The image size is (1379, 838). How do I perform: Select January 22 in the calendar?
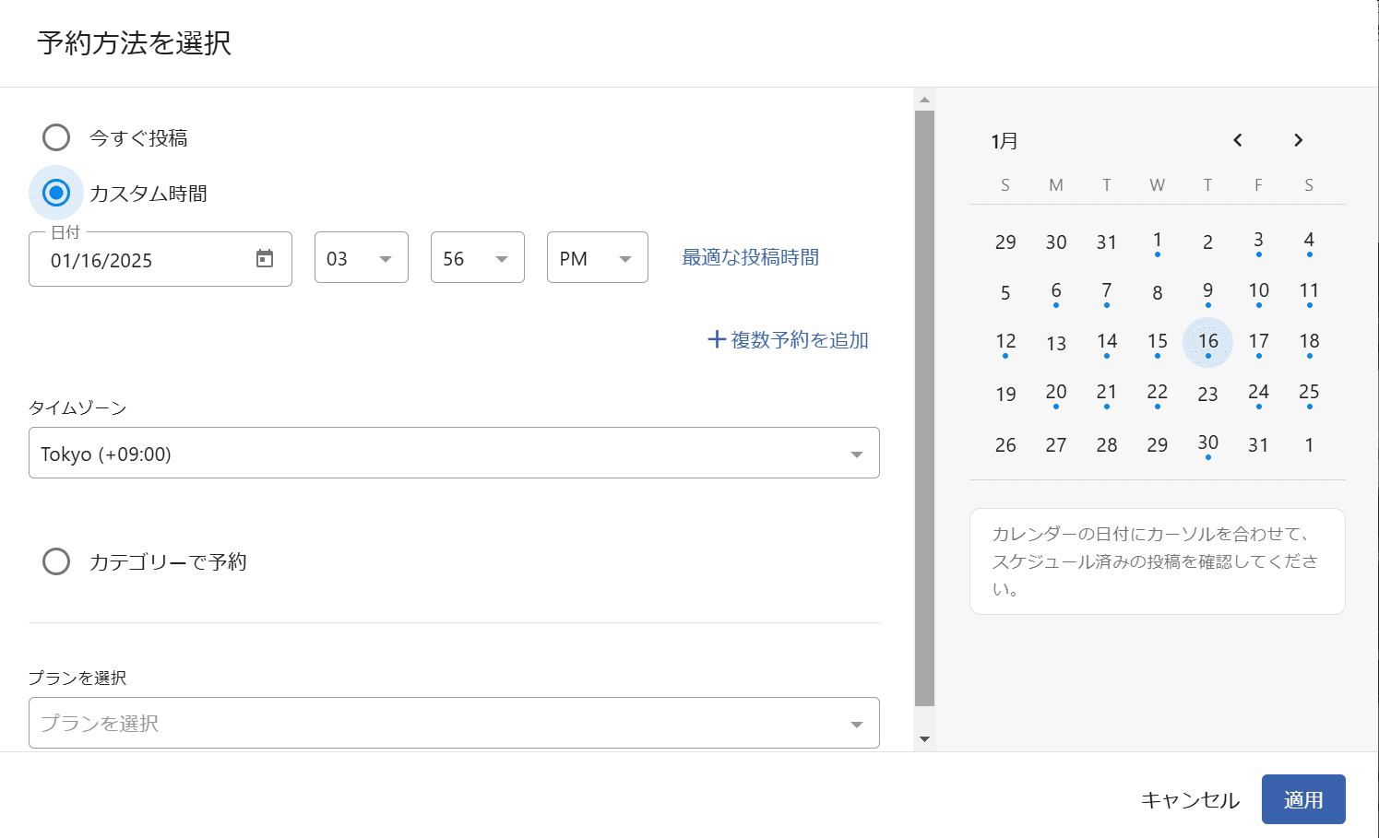1158,394
